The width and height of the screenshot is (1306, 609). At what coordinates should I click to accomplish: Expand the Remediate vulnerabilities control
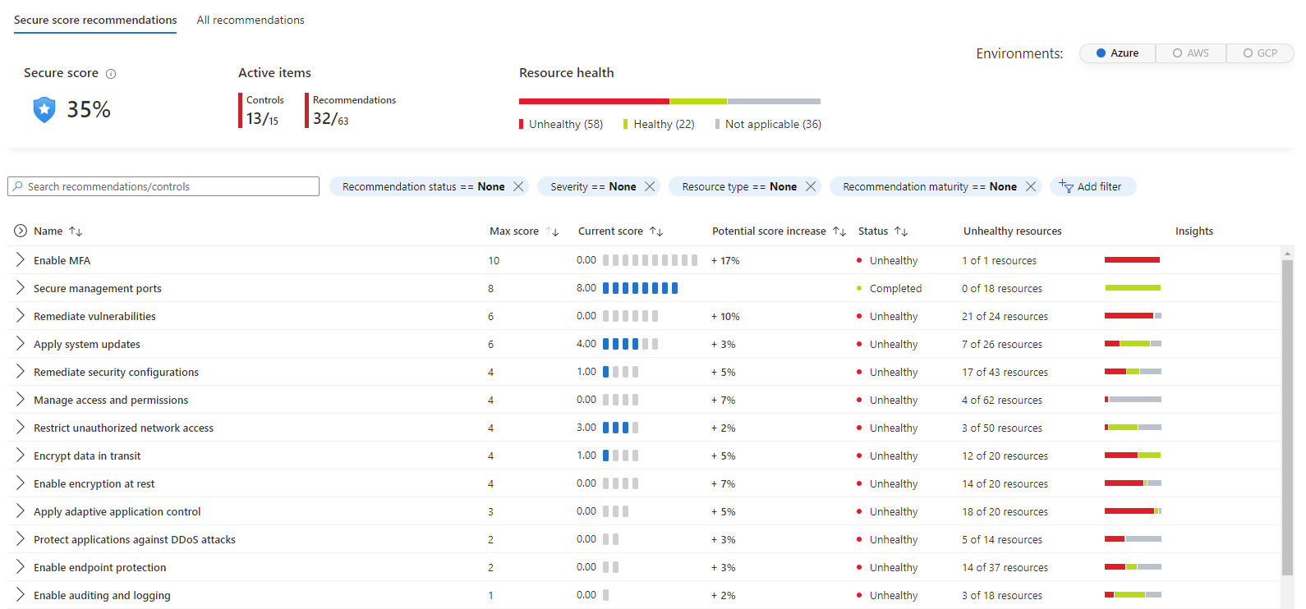click(21, 316)
